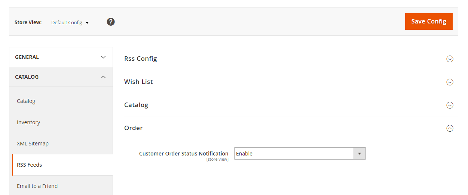Click the help question mark icon
468x195 pixels.
[x=111, y=22]
